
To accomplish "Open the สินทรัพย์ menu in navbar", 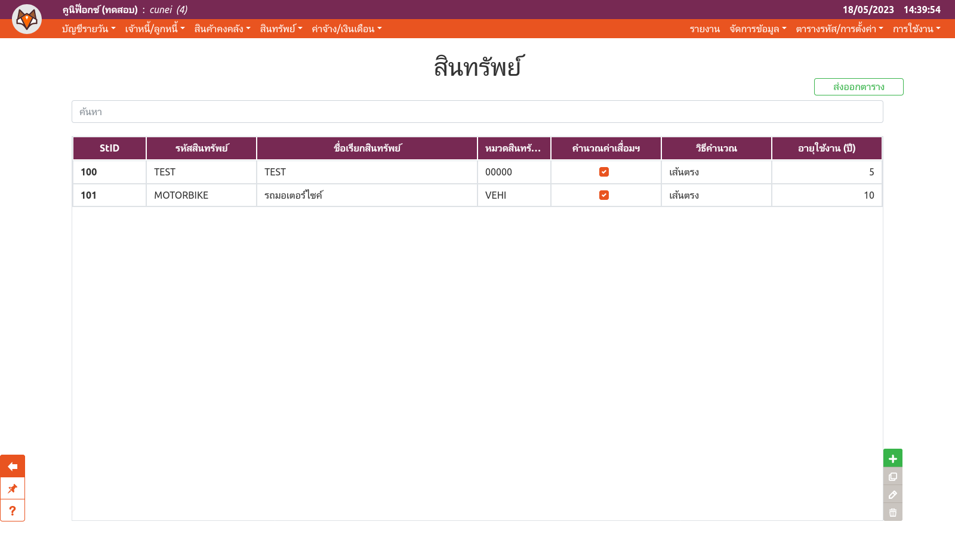I will coord(281,29).
